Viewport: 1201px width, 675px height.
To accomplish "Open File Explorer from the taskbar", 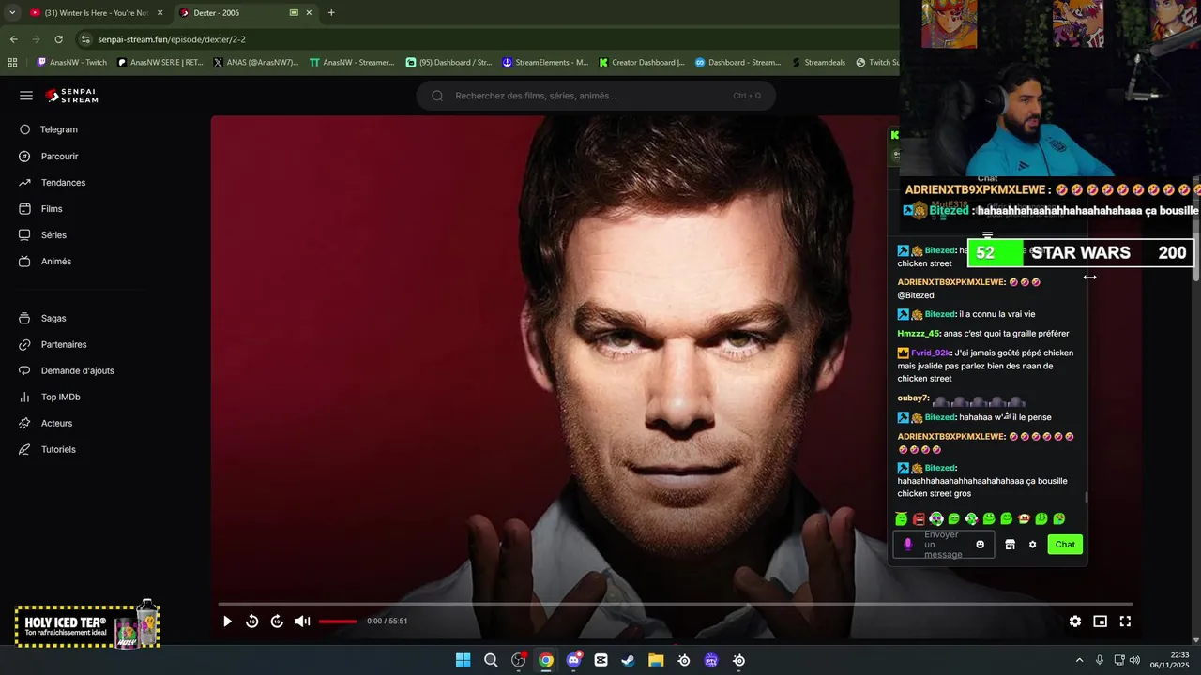I will [x=656, y=661].
